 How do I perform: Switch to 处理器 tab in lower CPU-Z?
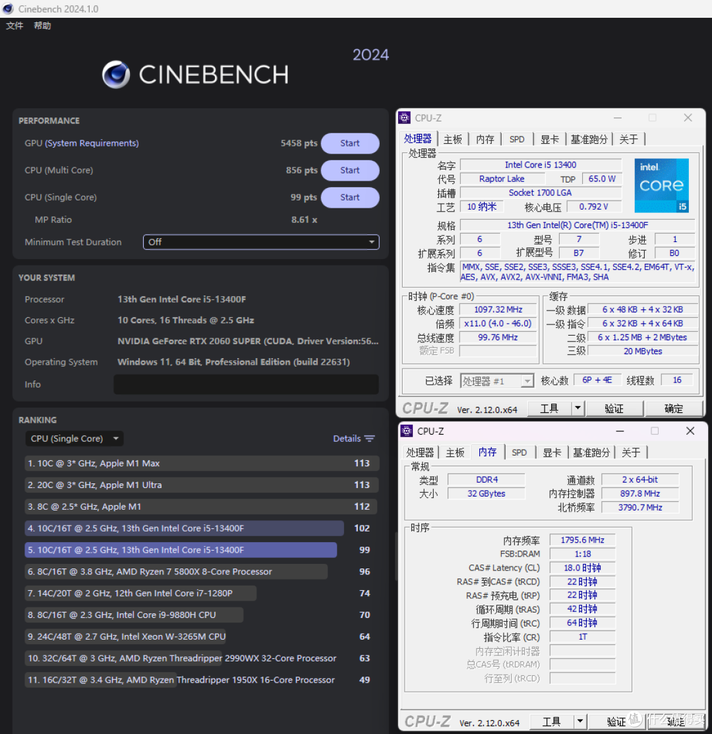point(420,452)
